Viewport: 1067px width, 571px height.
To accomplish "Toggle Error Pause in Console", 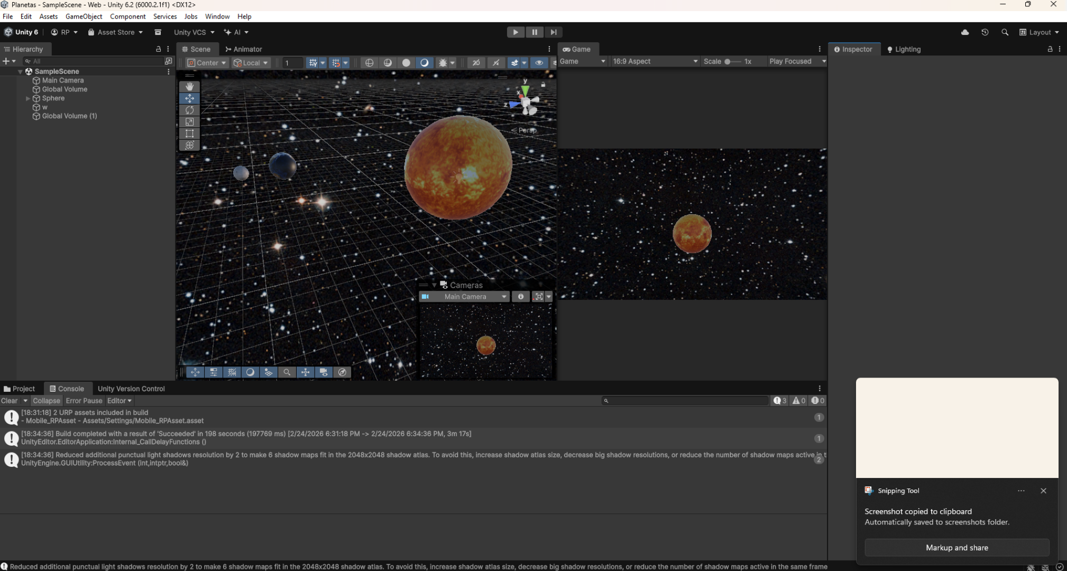I will click(x=84, y=401).
